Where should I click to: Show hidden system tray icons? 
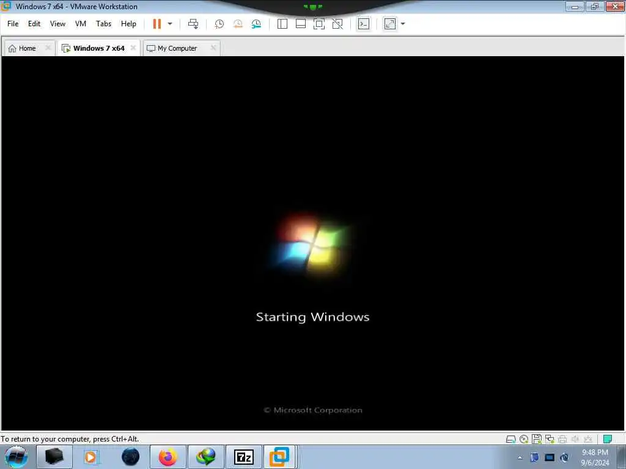tap(520, 457)
